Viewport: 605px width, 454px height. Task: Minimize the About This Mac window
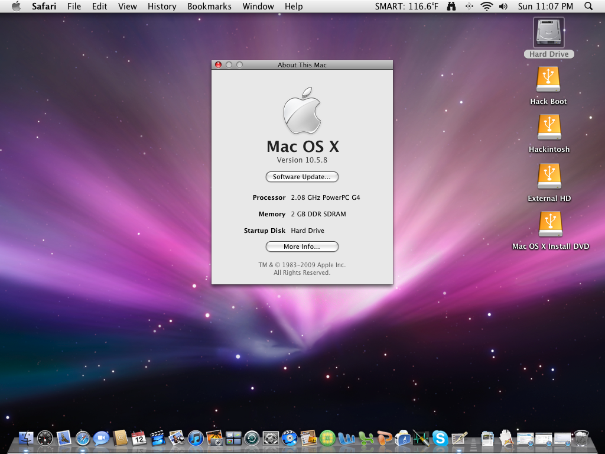(x=229, y=65)
